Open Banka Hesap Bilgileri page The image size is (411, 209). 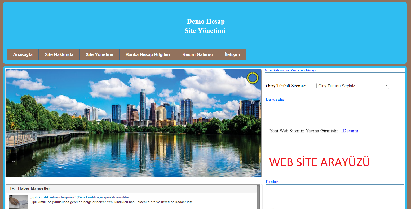(x=148, y=54)
